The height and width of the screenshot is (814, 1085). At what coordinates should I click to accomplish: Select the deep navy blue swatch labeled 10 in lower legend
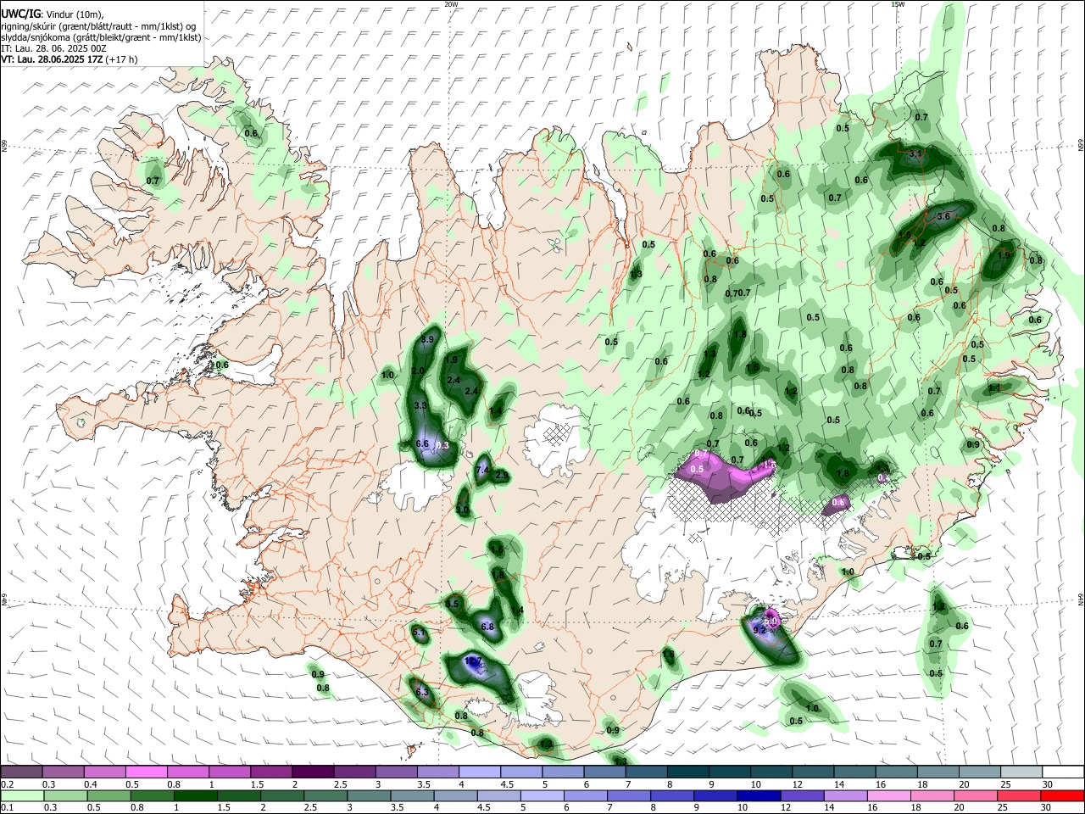pos(759,796)
